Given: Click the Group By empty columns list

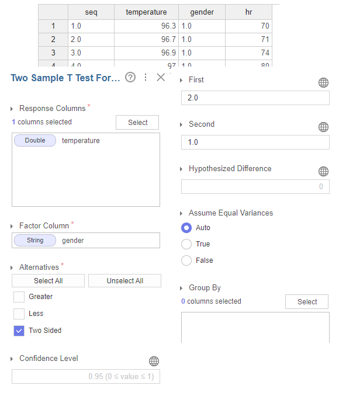Looking at the screenshot, I should [255, 327].
